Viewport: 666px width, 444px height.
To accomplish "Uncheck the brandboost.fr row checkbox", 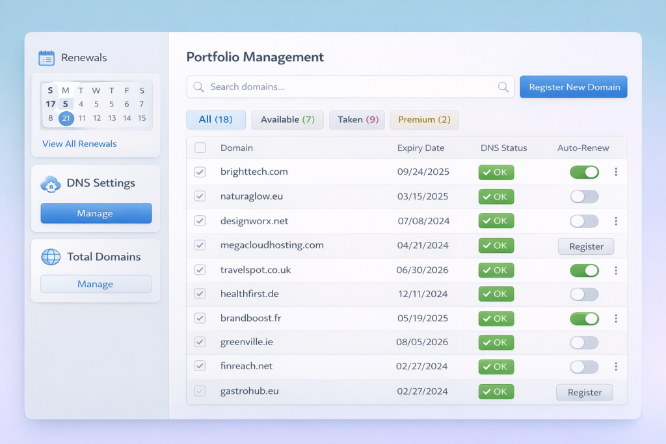I will coord(200,318).
